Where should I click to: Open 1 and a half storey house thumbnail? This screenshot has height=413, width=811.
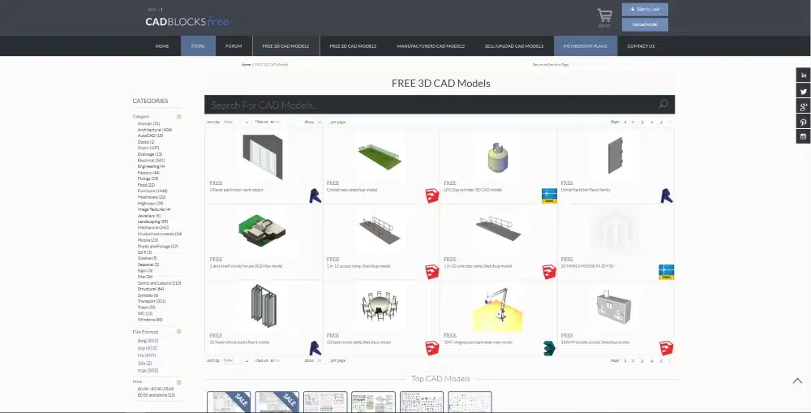[x=262, y=230]
